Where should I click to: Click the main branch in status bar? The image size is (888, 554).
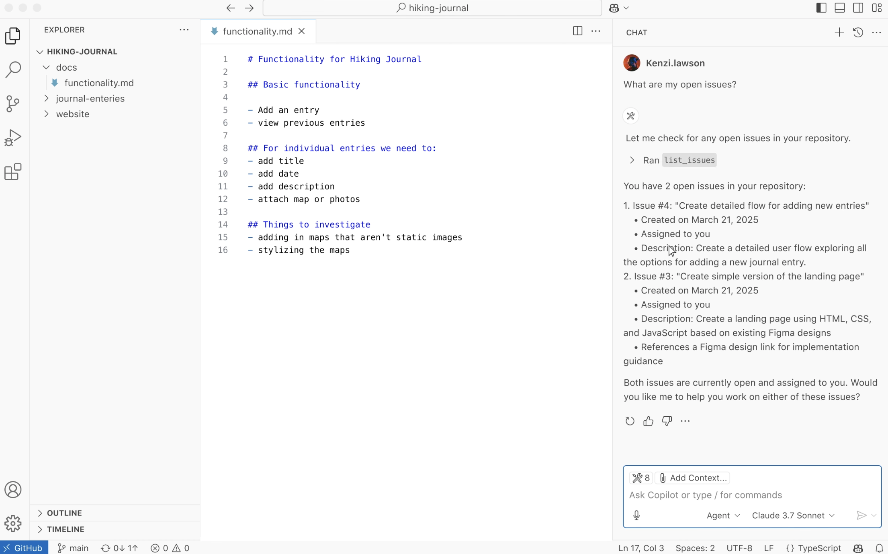(74, 548)
